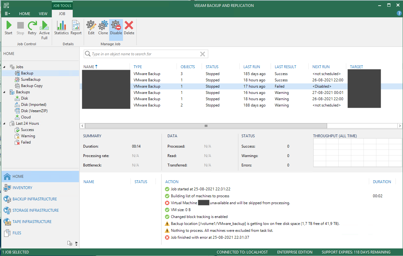Open job Statistics
This screenshot has height=256, width=403.
(x=61, y=28)
